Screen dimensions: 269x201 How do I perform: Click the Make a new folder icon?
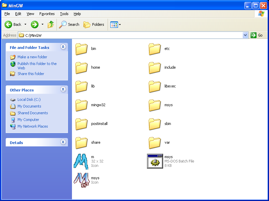coord(12,57)
